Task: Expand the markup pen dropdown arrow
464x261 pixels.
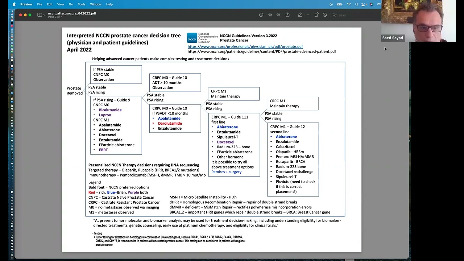Action: point(308,15)
